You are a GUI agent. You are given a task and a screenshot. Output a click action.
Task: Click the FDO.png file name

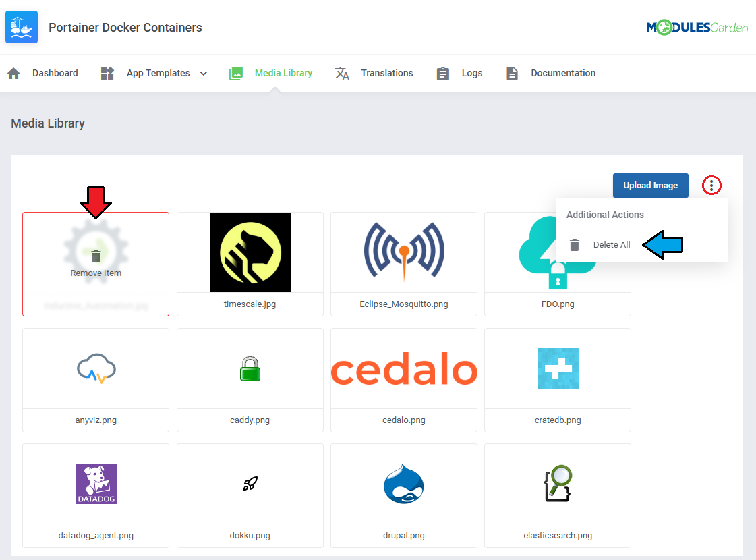click(x=558, y=304)
